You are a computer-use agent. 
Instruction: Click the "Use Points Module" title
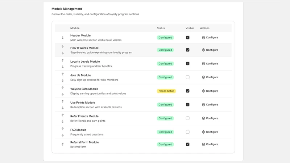(83, 103)
